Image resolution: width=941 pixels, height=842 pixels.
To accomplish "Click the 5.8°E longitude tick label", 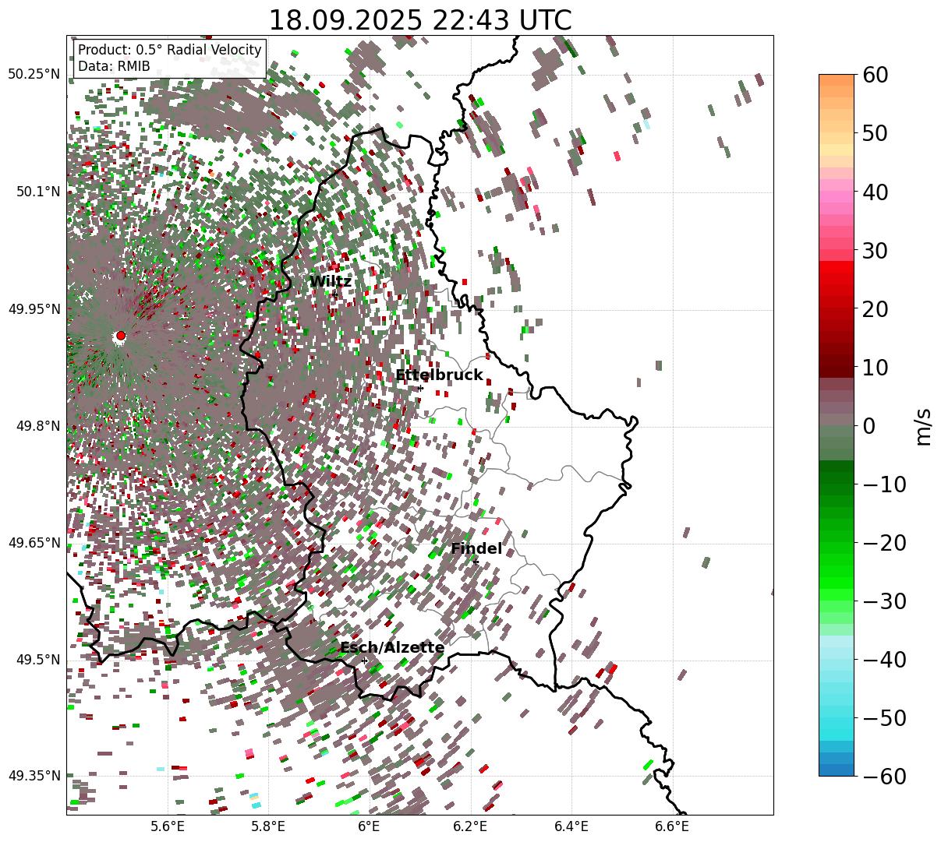I will click(269, 827).
